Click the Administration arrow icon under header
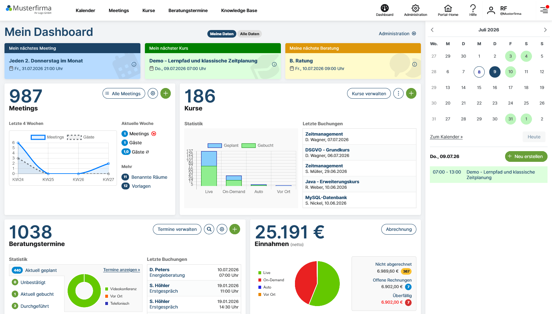552x314 pixels. (x=414, y=33)
